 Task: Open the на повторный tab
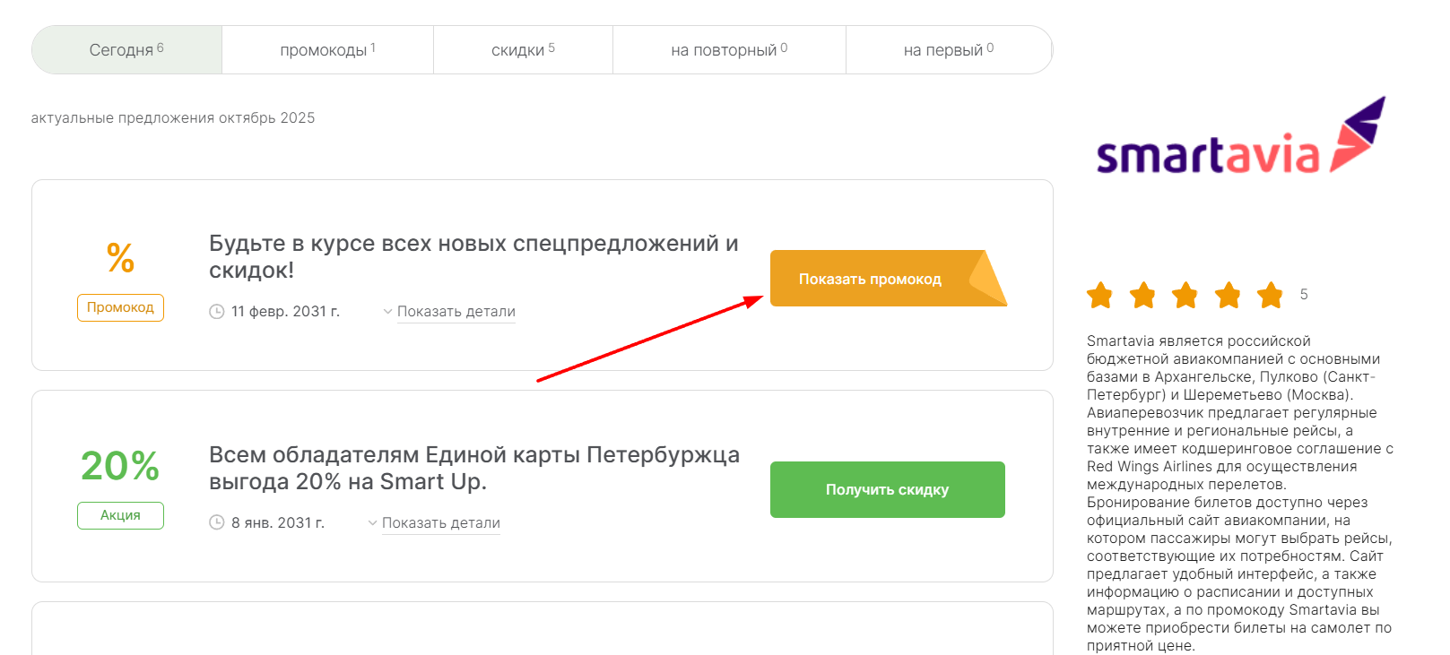tap(729, 50)
